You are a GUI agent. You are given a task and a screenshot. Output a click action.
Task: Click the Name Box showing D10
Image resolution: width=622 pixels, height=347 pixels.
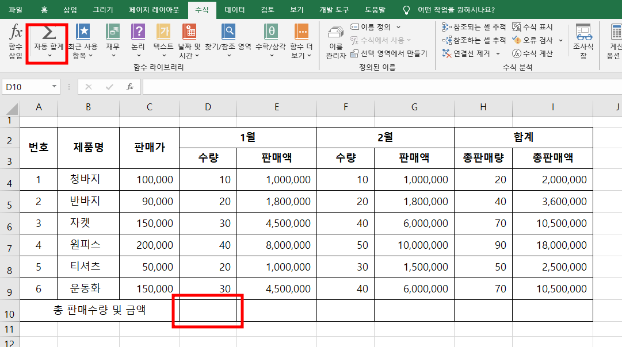coord(26,87)
